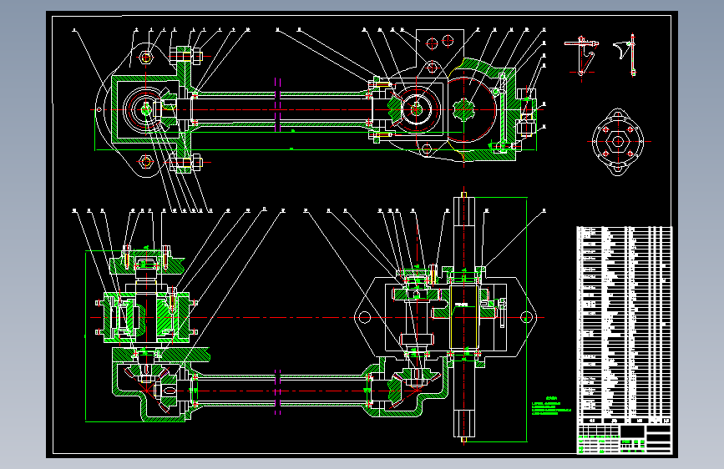Viewport: 724px width, 469px height.
Task: Click the mounting plate with two holes
Action: coord(439,53)
